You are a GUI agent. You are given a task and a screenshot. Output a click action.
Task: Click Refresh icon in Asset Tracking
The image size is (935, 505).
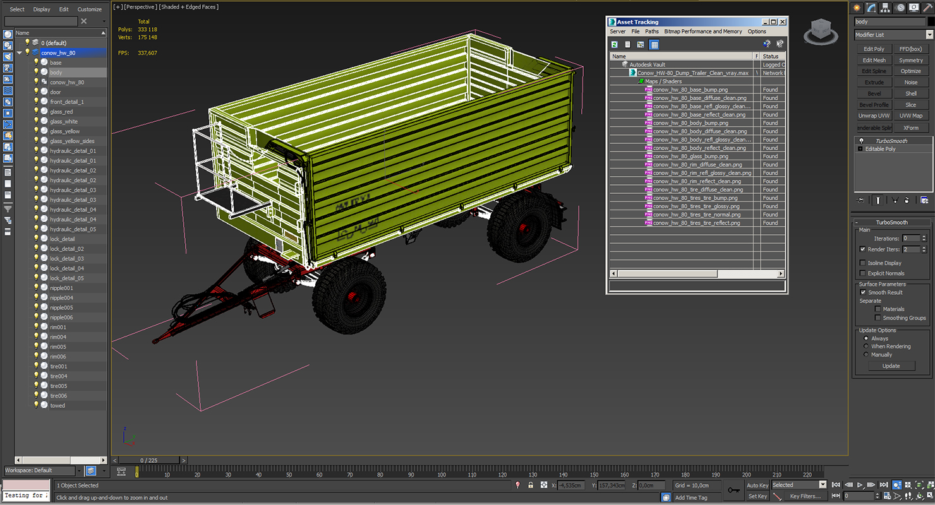(x=615, y=44)
